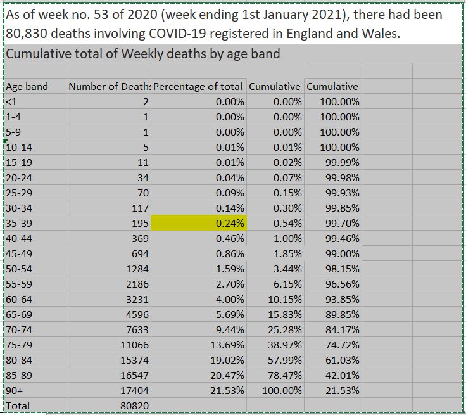Select the '10-14' age band cell

[18, 147]
